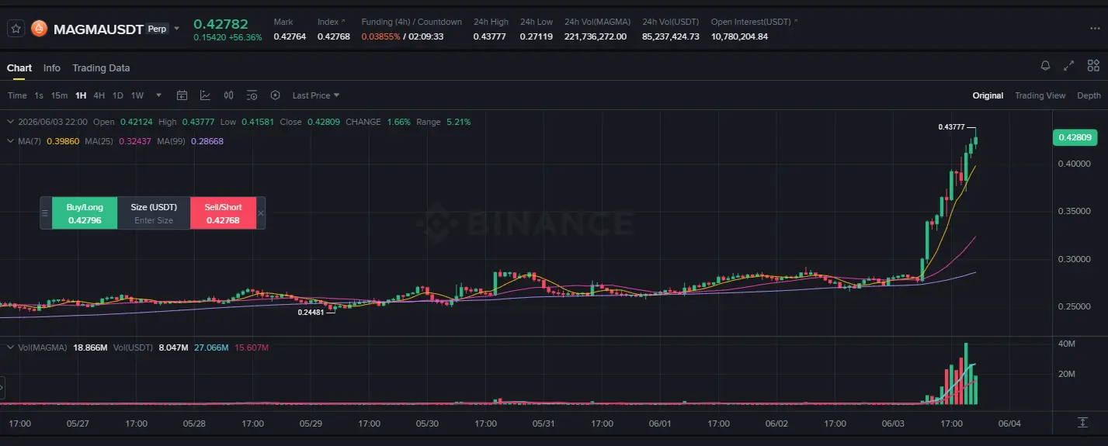Collapse the OHLC data row chevron
Screen dimensions: 1108x446
click(10, 122)
